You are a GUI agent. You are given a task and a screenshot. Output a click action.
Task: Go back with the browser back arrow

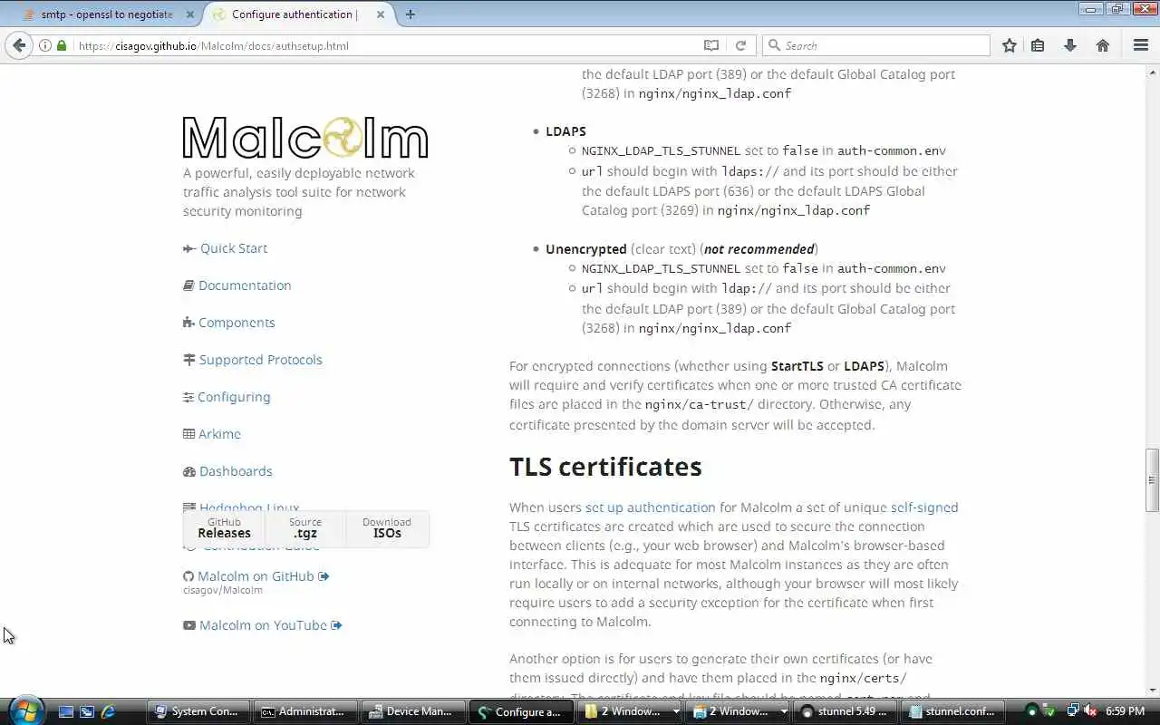point(19,45)
